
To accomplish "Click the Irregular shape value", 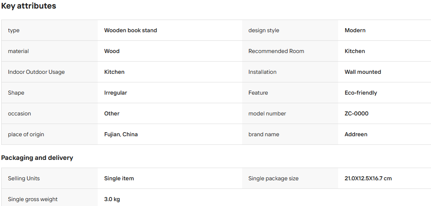I will pyautogui.click(x=115, y=93).
